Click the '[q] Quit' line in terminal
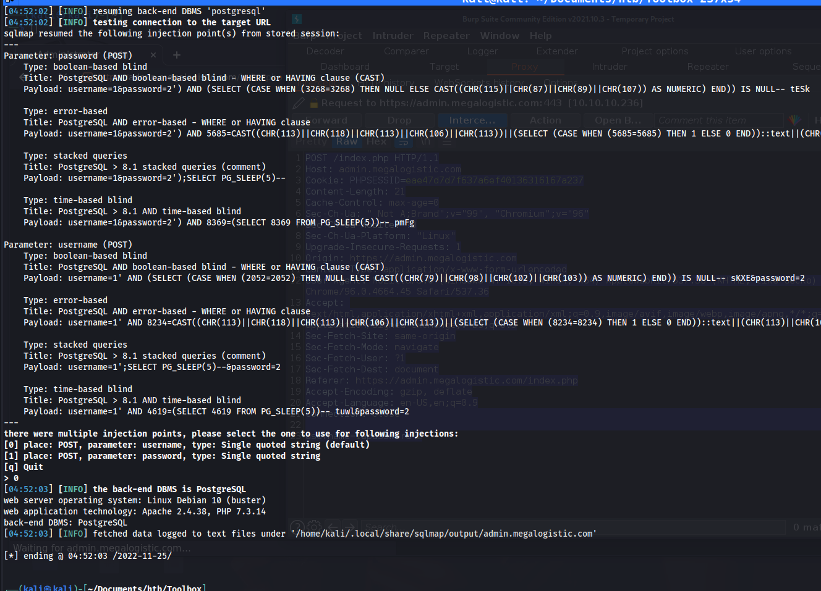 (x=23, y=467)
